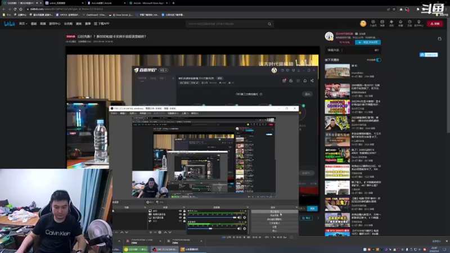450x253 pixels.
Task: Move source up with OBS arrow
Action: 165,232
